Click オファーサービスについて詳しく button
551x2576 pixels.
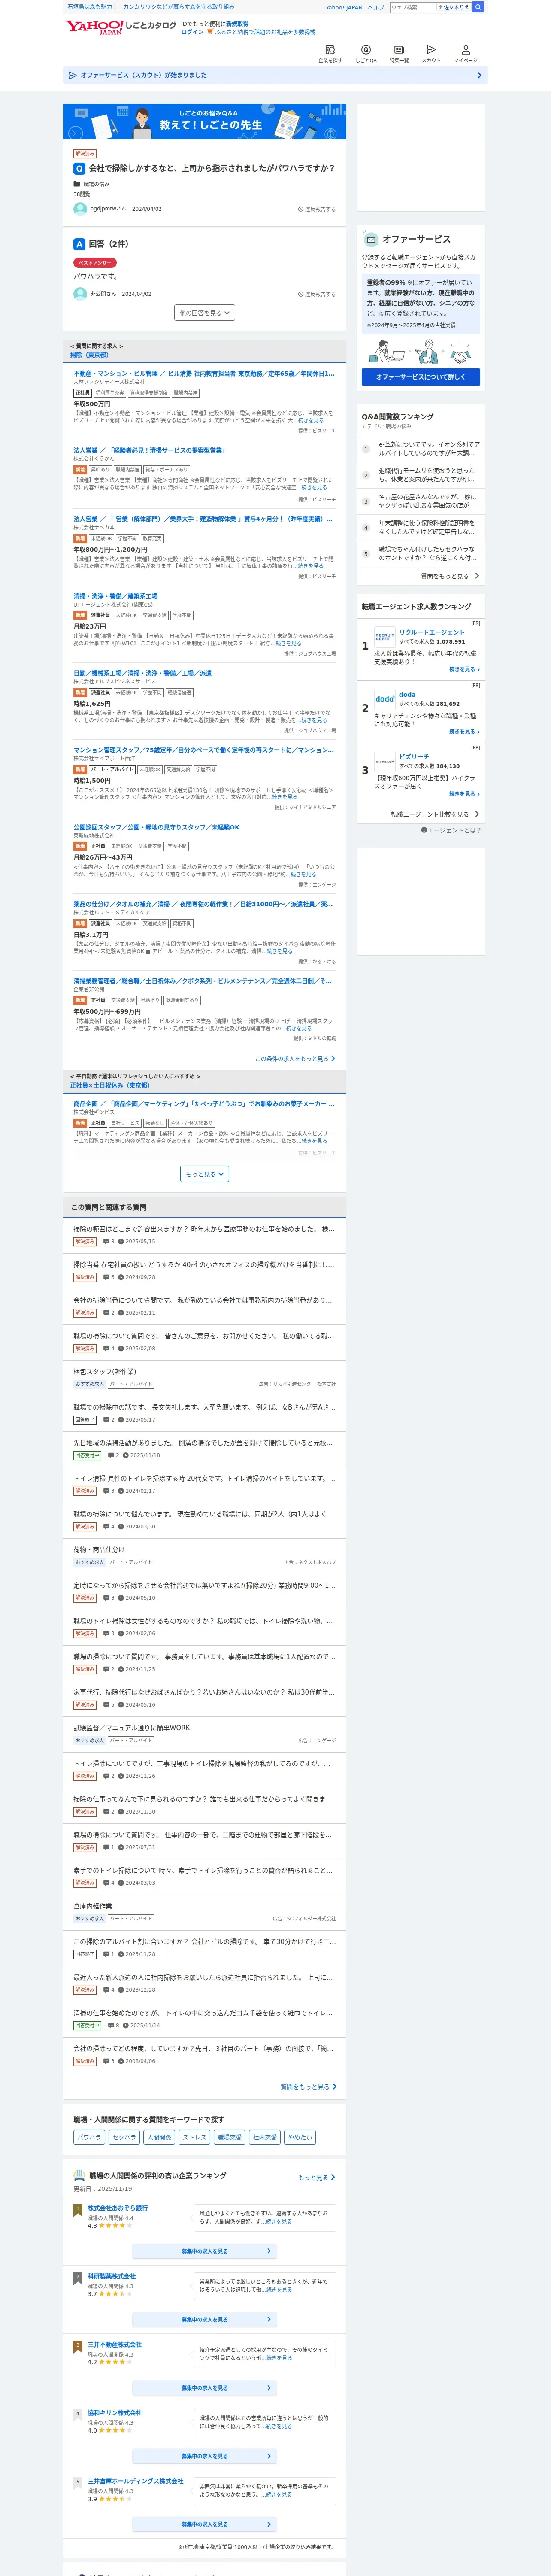click(420, 377)
